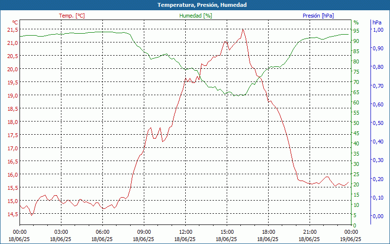Click the '14,5' temperature axis value
The image size is (390, 244).
[13, 214]
